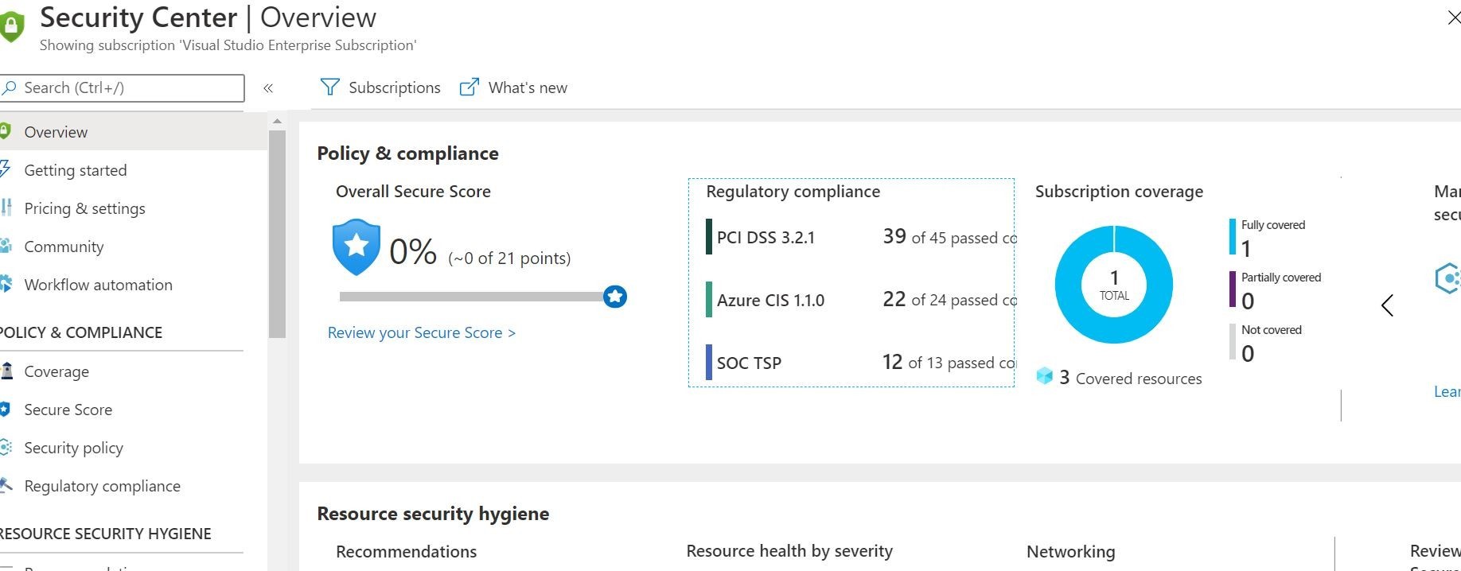The width and height of the screenshot is (1461, 571).
Task: Click the Networking heading
Action: pyautogui.click(x=1070, y=552)
